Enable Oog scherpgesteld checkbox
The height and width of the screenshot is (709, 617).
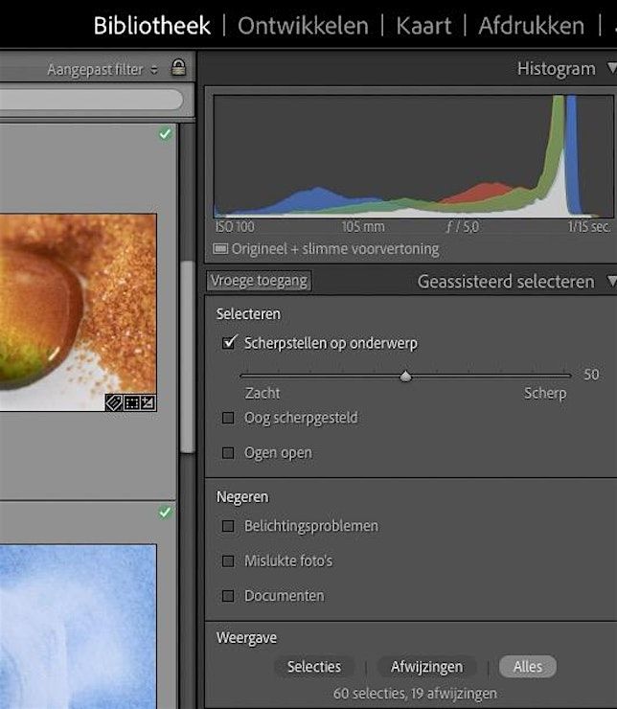[x=228, y=418]
